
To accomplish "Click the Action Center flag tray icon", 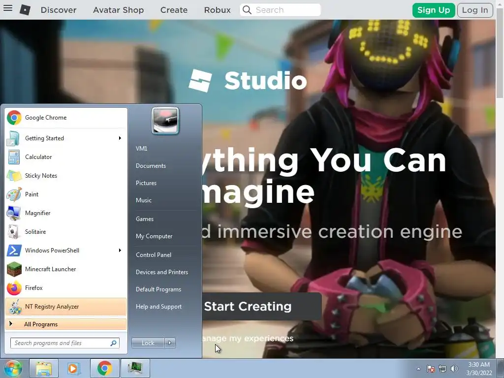I will (x=431, y=369).
